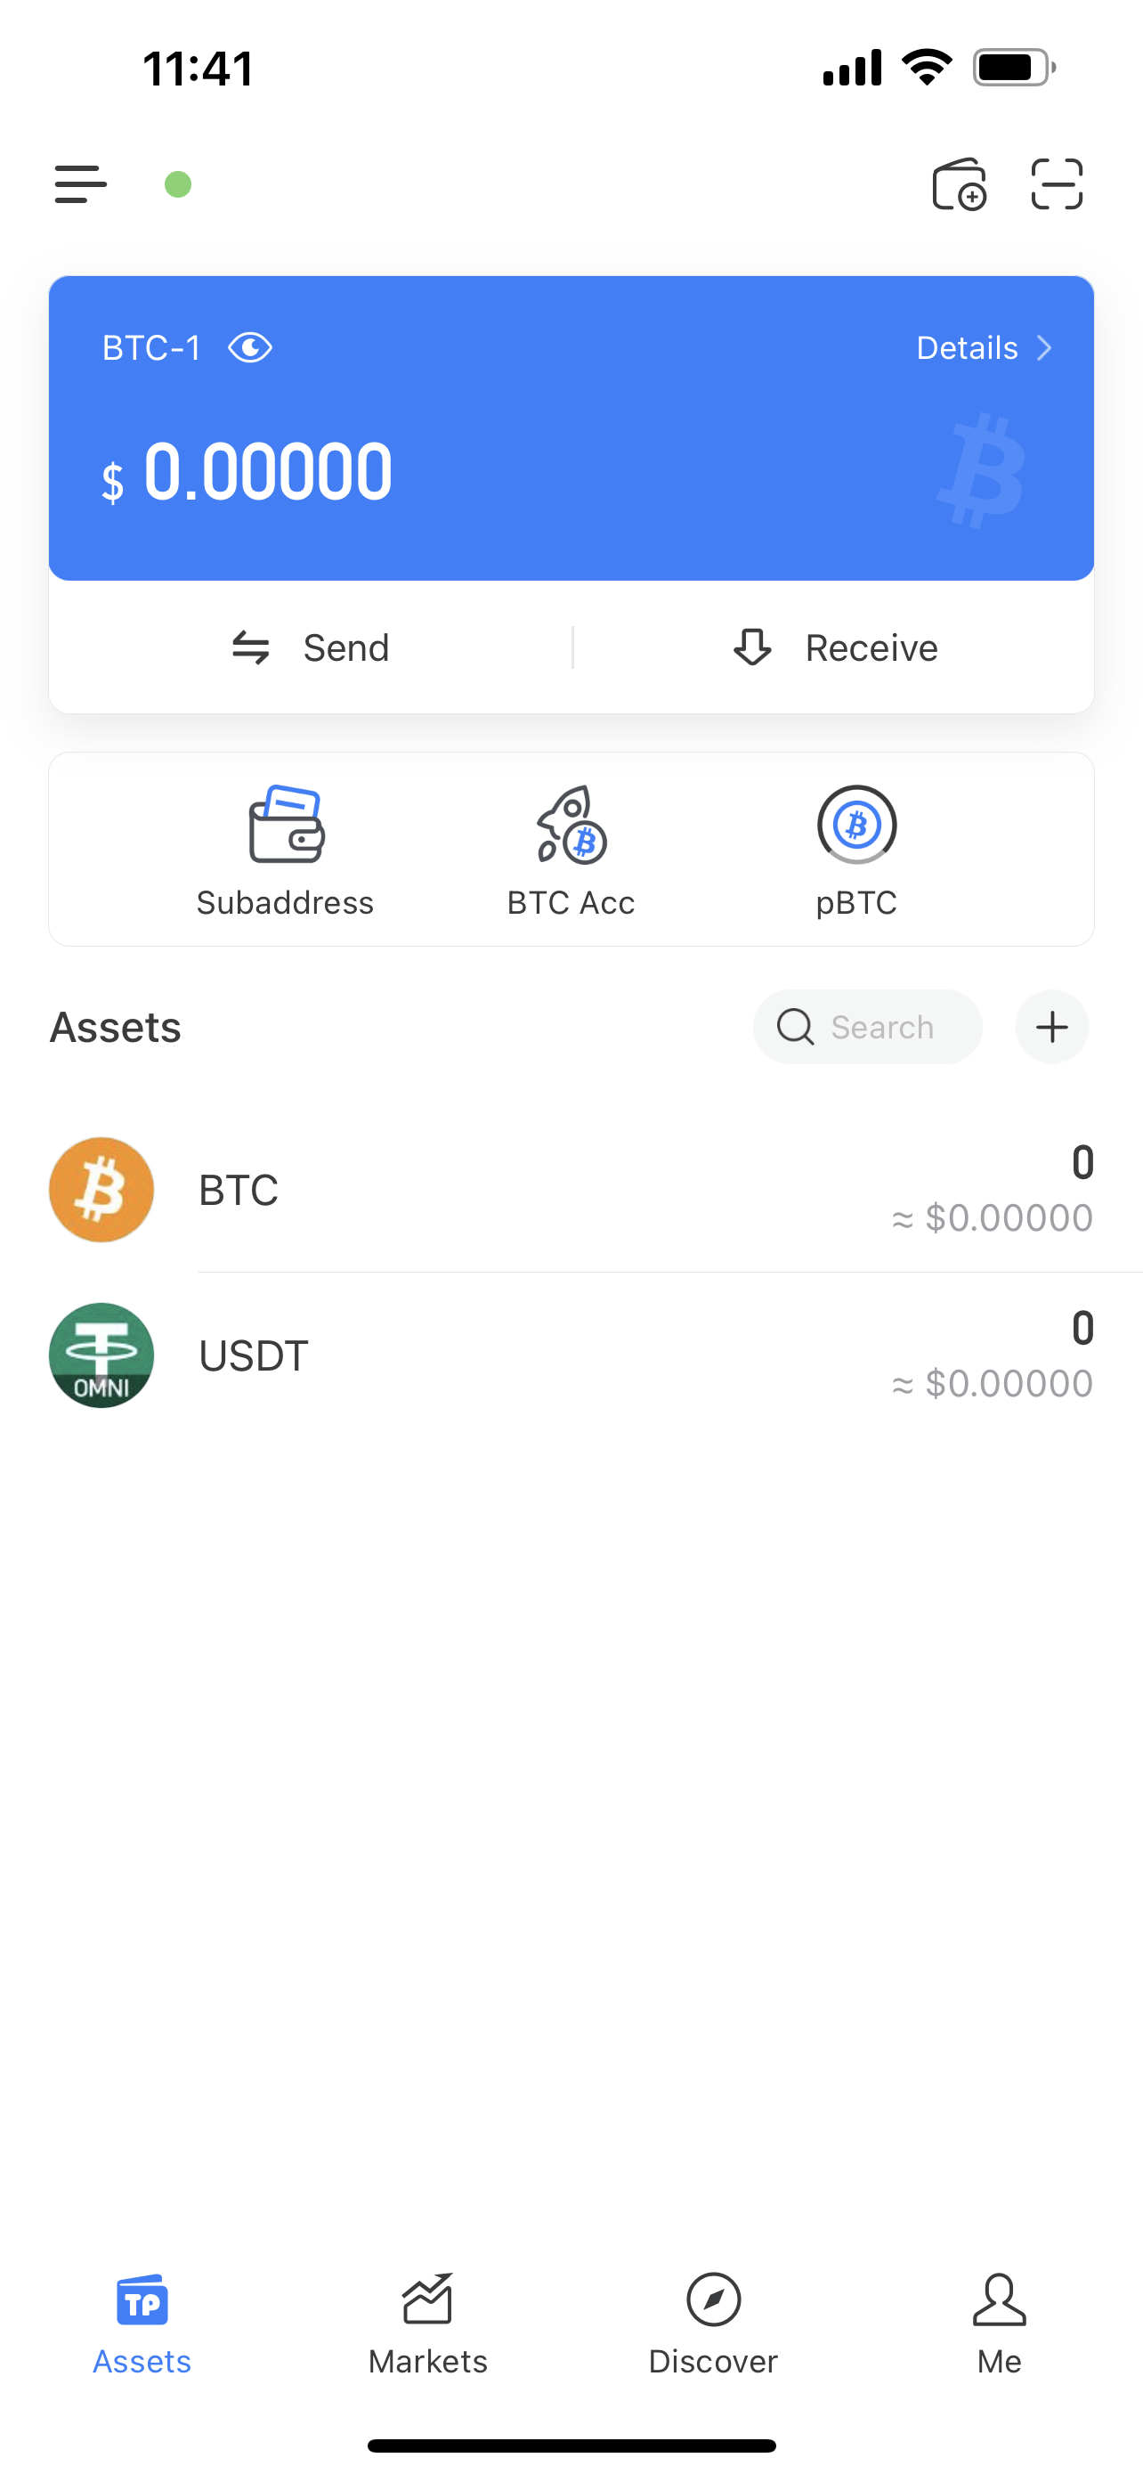The image size is (1143, 2474).
Task: Switch to the Discover tab
Action: pyautogui.click(x=713, y=2324)
